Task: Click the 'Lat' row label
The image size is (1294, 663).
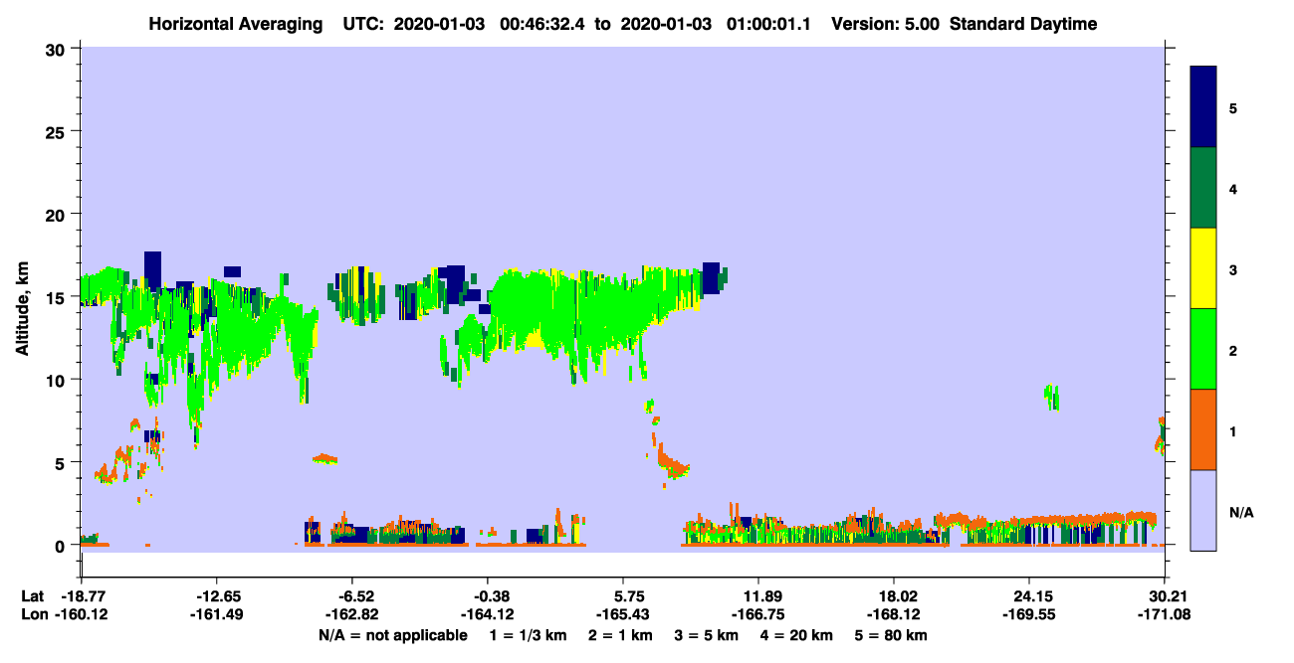Action: click(33, 596)
